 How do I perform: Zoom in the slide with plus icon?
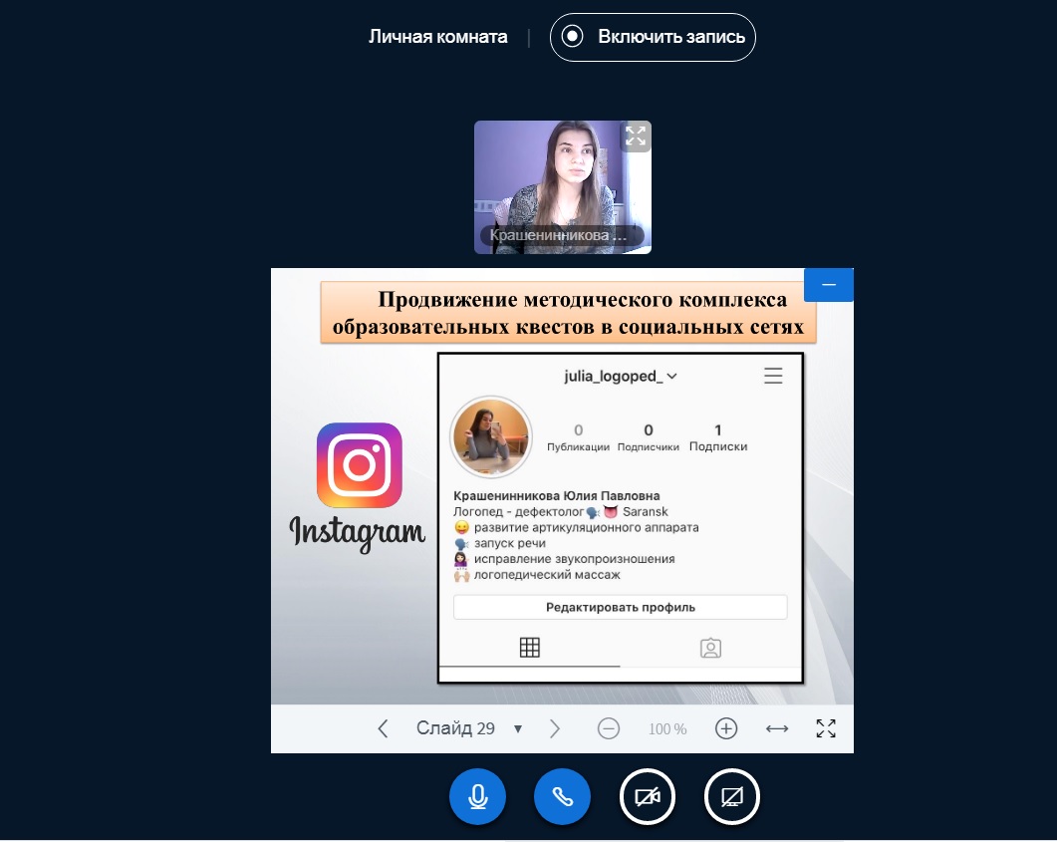point(726,728)
